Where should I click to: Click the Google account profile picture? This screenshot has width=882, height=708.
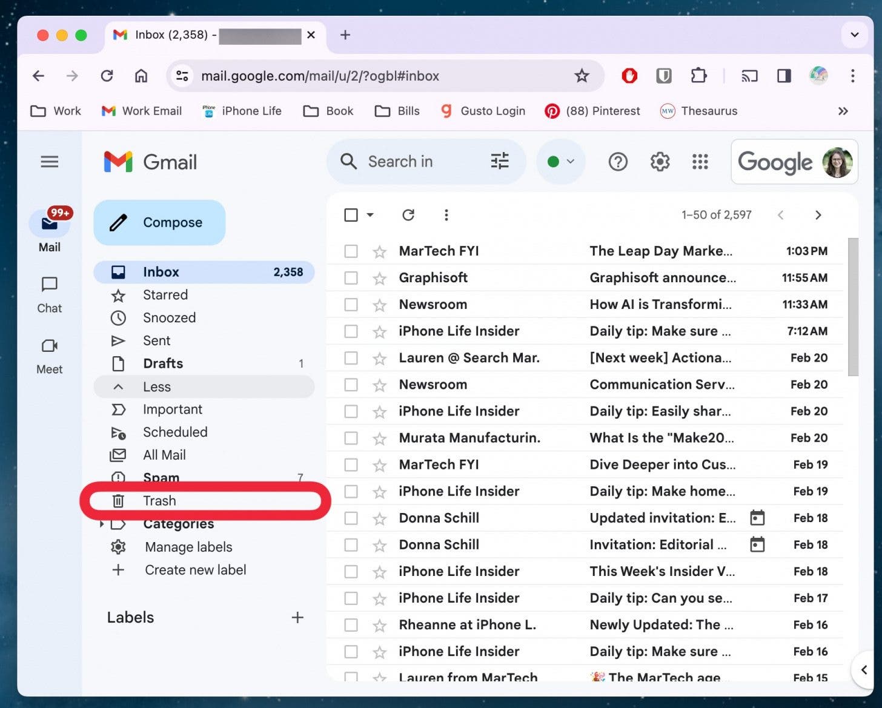point(837,162)
